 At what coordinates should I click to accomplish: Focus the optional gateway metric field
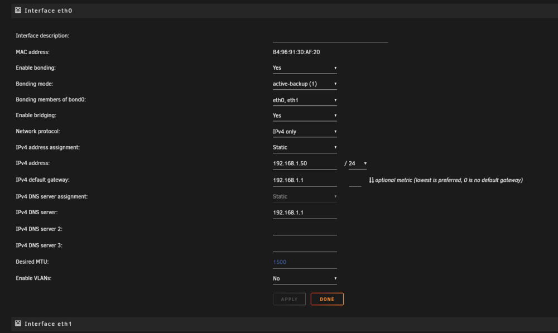tap(355, 181)
